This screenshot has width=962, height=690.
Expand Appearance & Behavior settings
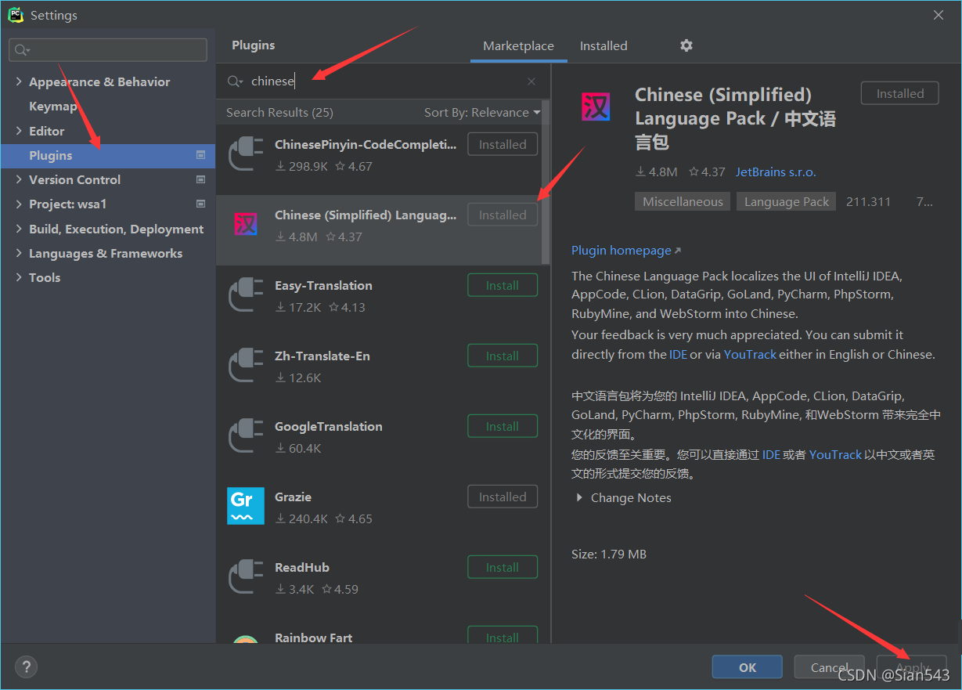pyautogui.click(x=19, y=81)
